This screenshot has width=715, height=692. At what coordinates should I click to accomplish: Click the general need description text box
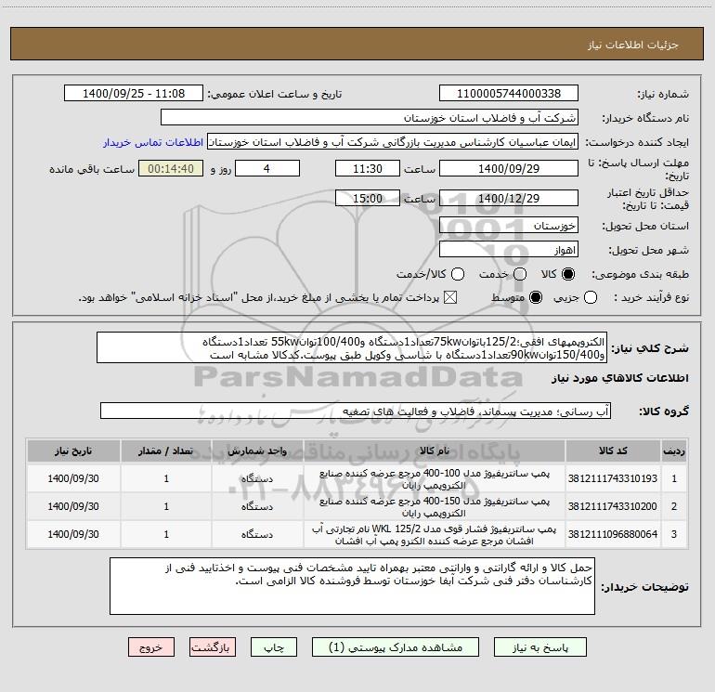pos(352,347)
